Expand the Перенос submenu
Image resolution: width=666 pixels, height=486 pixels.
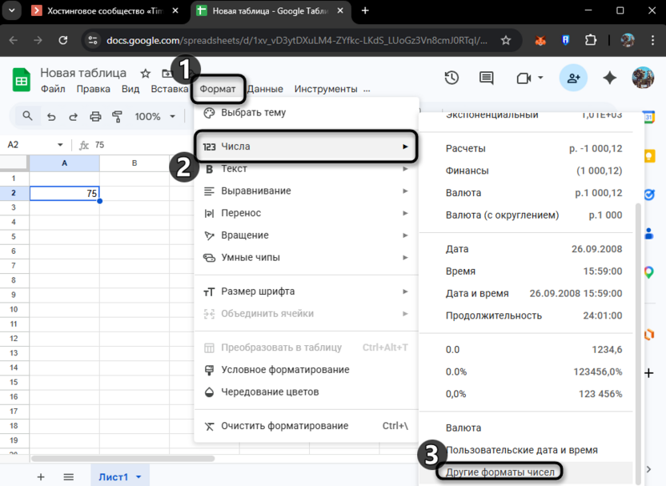point(307,213)
